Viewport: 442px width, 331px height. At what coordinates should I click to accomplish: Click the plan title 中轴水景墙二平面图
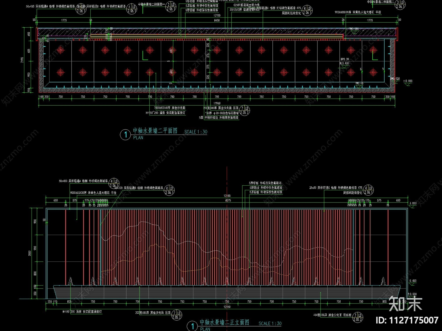155,131
